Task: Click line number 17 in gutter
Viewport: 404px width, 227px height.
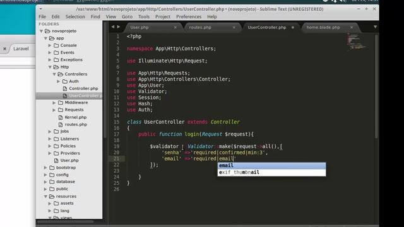Action: 116,134
